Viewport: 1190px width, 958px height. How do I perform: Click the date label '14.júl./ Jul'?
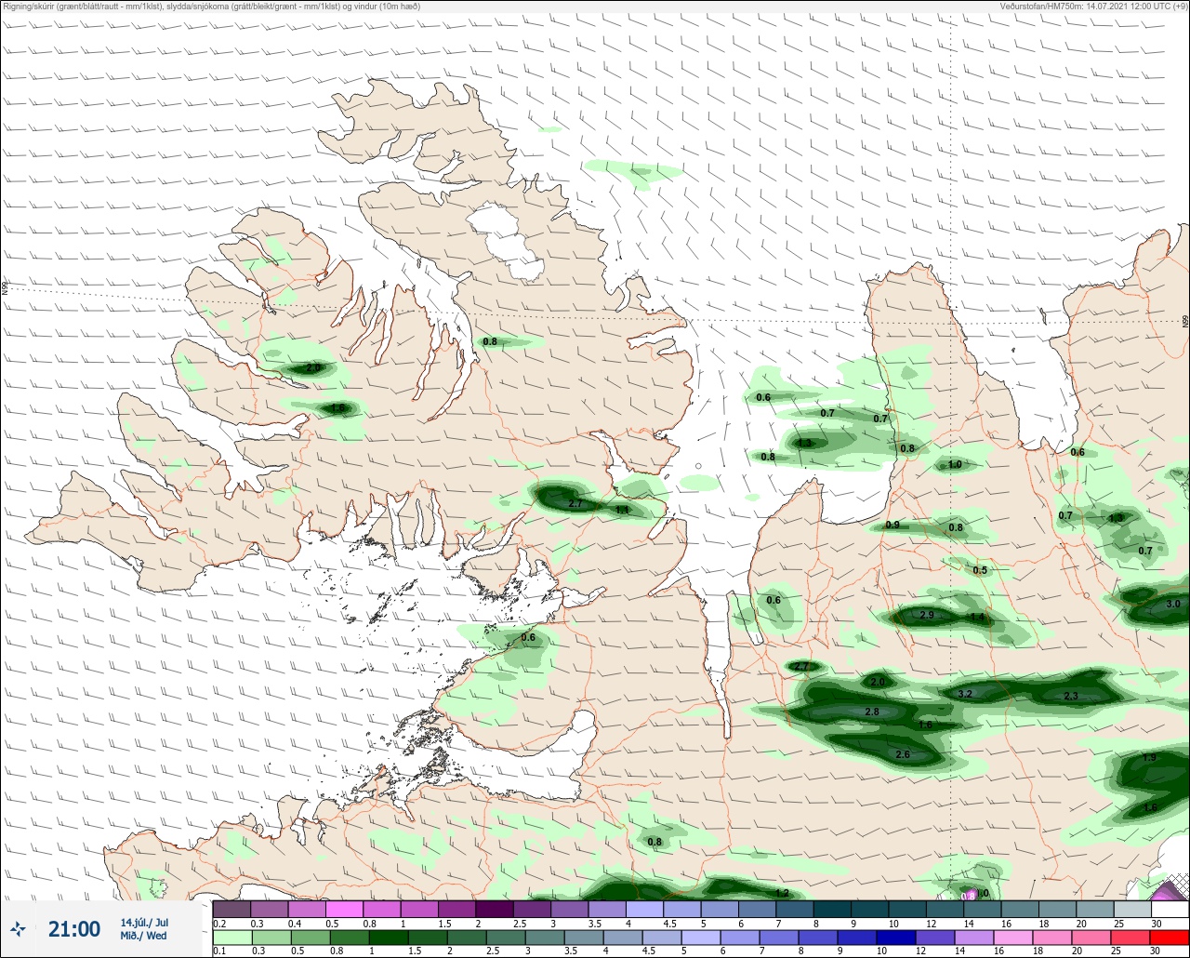(144, 922)
